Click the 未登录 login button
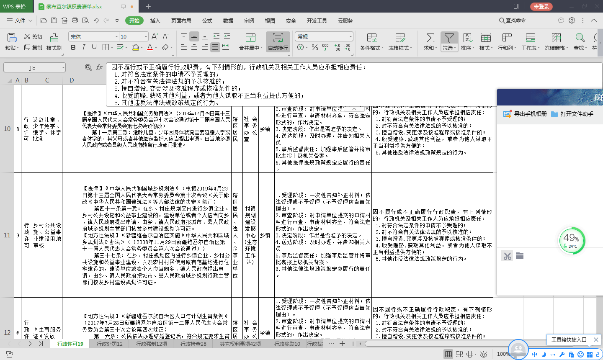The width and height of the screenshot is (603, 360). pos(541,6)
